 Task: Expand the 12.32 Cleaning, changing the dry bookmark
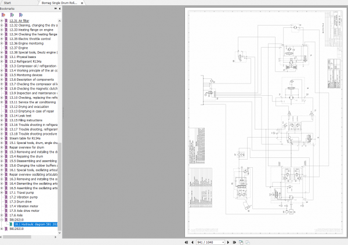click(x=2, y=25)
